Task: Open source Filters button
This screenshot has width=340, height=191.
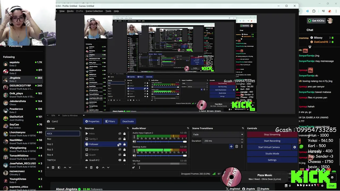Action: [110, 121]
